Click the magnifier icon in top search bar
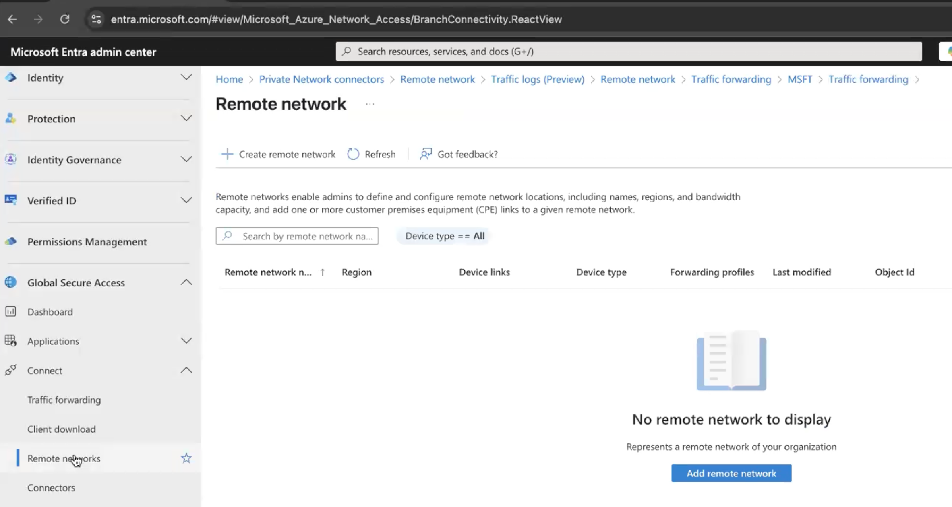The image size is (952, 507). [347, 51]
